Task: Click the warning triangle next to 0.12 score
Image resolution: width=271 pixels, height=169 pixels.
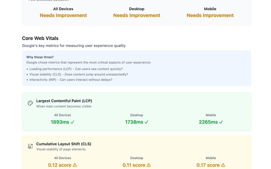Action: tap(75, 165)
